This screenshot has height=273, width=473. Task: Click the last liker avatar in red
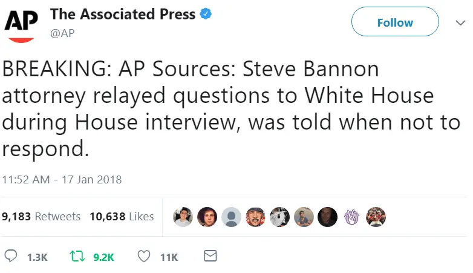click(x=376, y=216)
